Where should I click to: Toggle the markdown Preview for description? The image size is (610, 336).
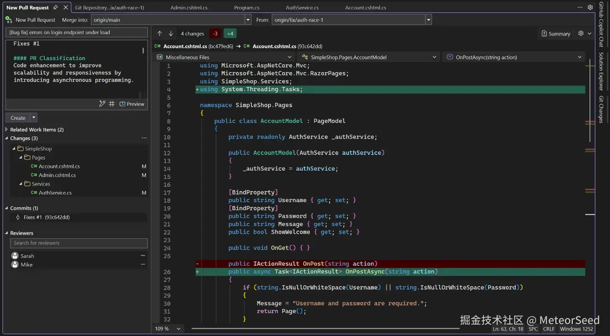(x=132, y=104)
